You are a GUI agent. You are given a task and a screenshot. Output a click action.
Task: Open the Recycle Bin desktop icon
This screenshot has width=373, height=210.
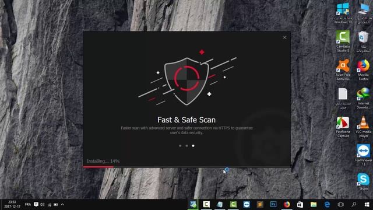coord(364,41)
